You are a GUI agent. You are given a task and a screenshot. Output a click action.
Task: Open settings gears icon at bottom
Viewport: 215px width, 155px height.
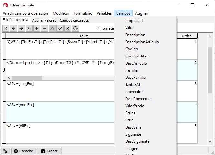pyautogui.click(x=5, y=151)
